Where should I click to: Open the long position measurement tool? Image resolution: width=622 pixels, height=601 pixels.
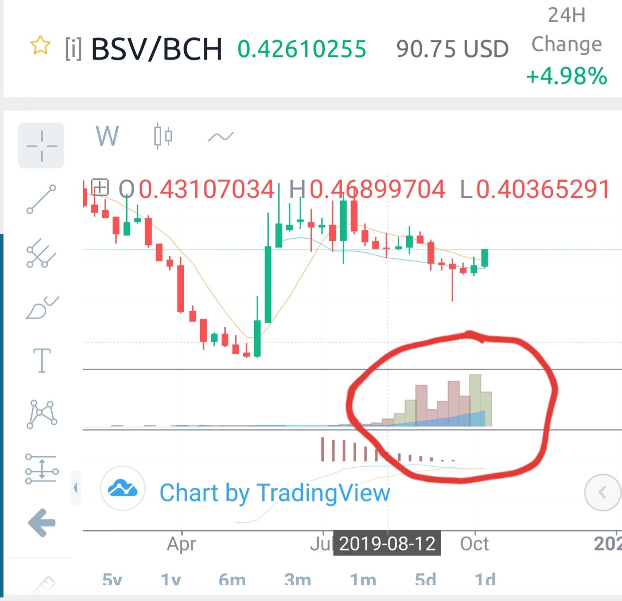42,469
